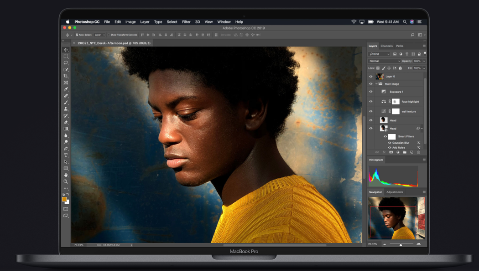Switch to the Adjustments tab

[x=395, y=192]
